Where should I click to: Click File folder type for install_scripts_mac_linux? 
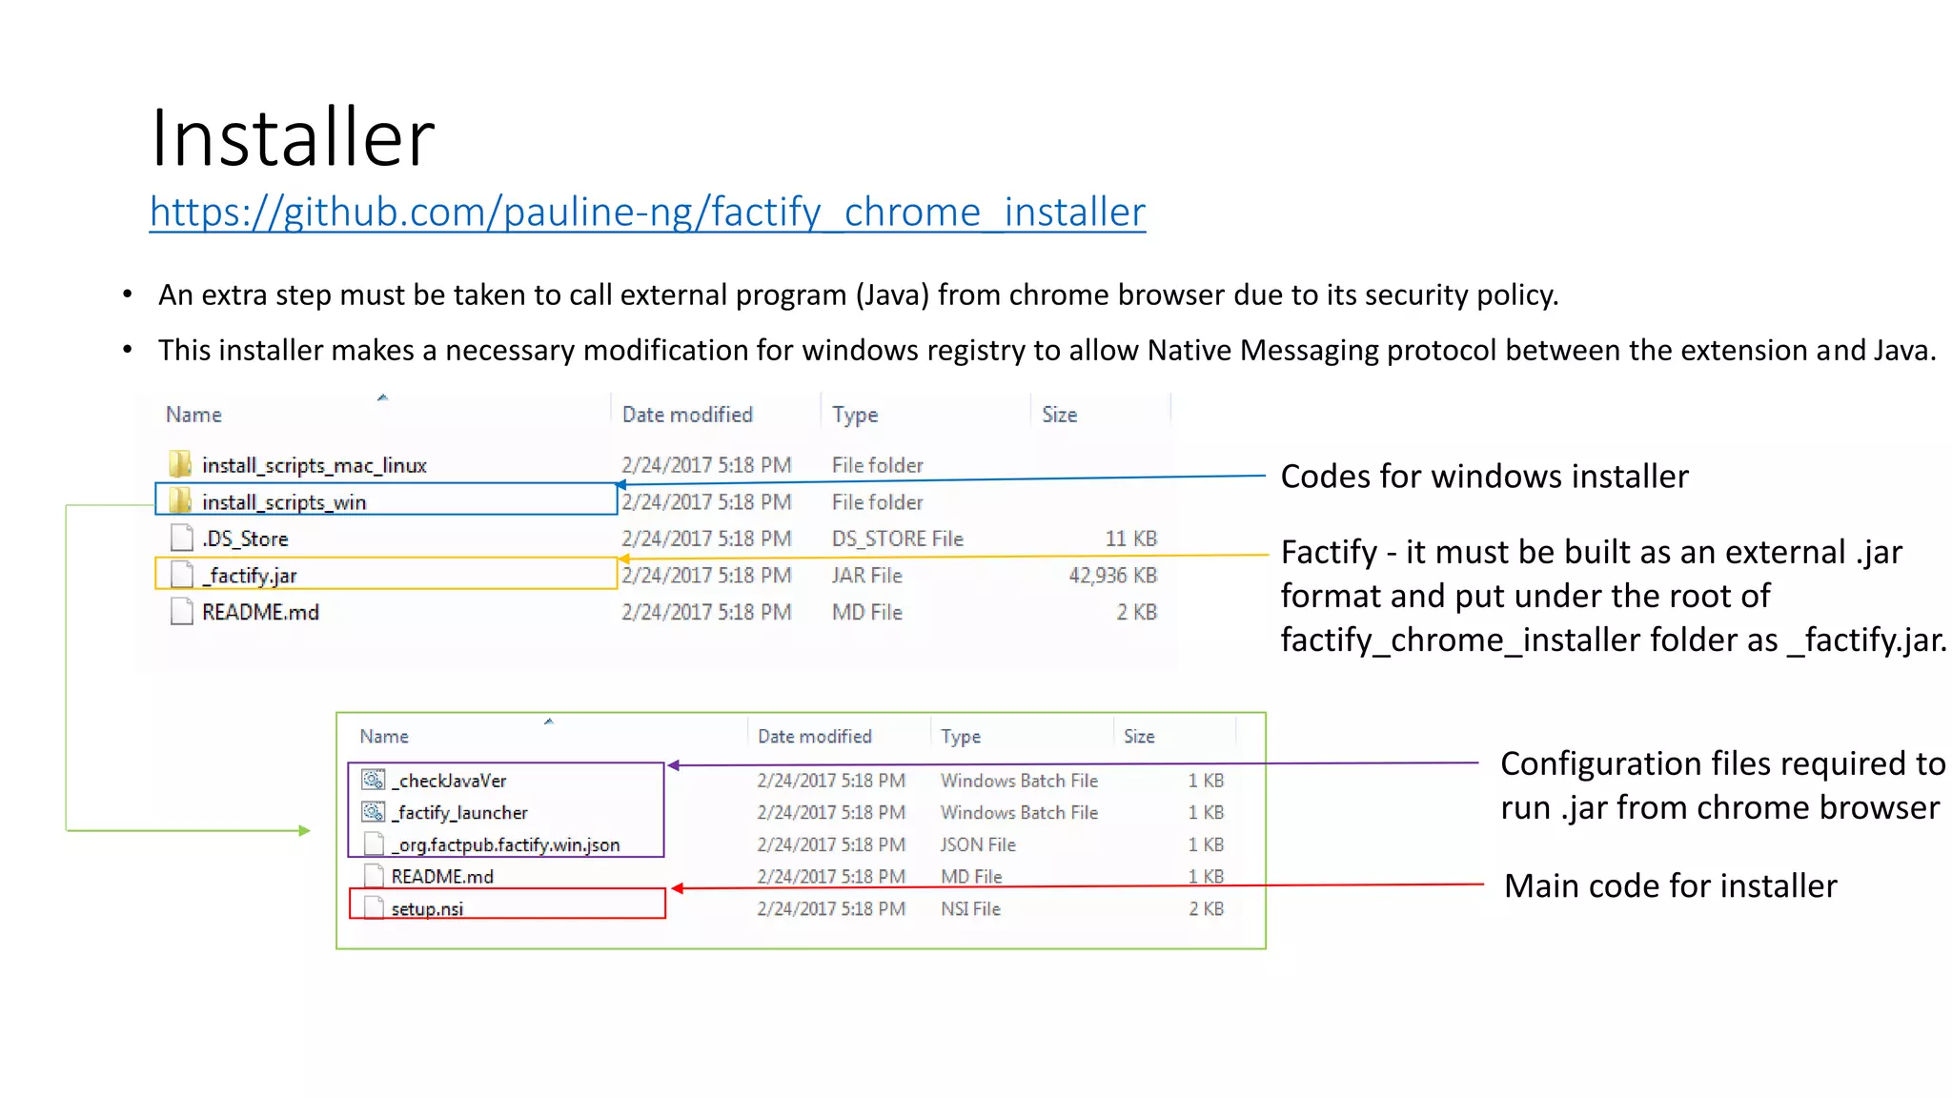(x=878, y=465)
